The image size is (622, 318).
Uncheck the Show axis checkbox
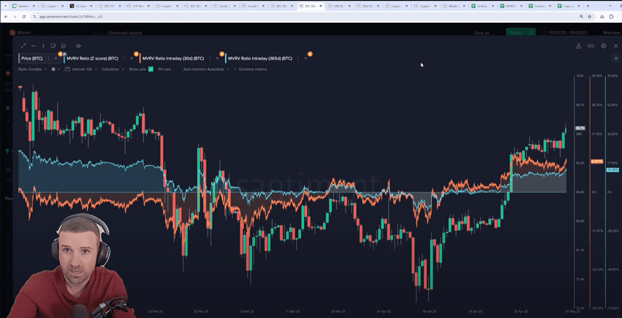[x=151, y=69]
